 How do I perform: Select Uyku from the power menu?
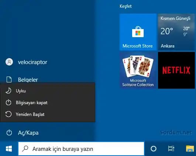pyautogui.click(x=48, y=91)
